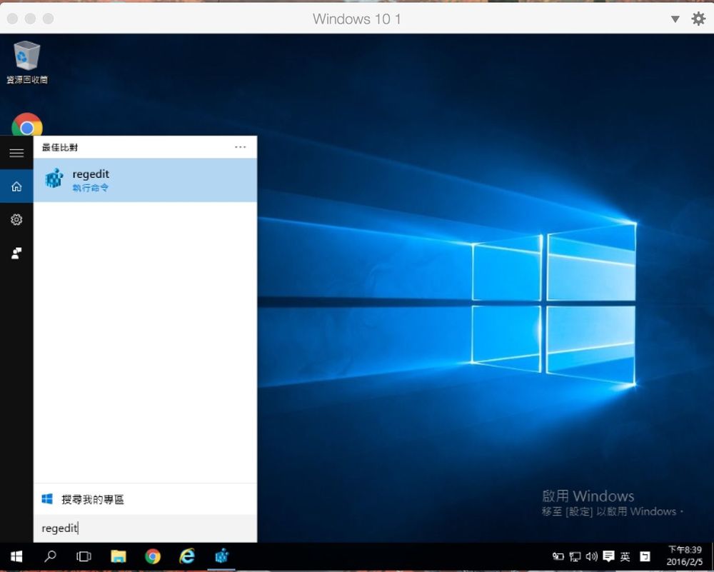Screen dimensions: 714x572
Task: Select the Home icon in search sidebar
Action: 16,186
